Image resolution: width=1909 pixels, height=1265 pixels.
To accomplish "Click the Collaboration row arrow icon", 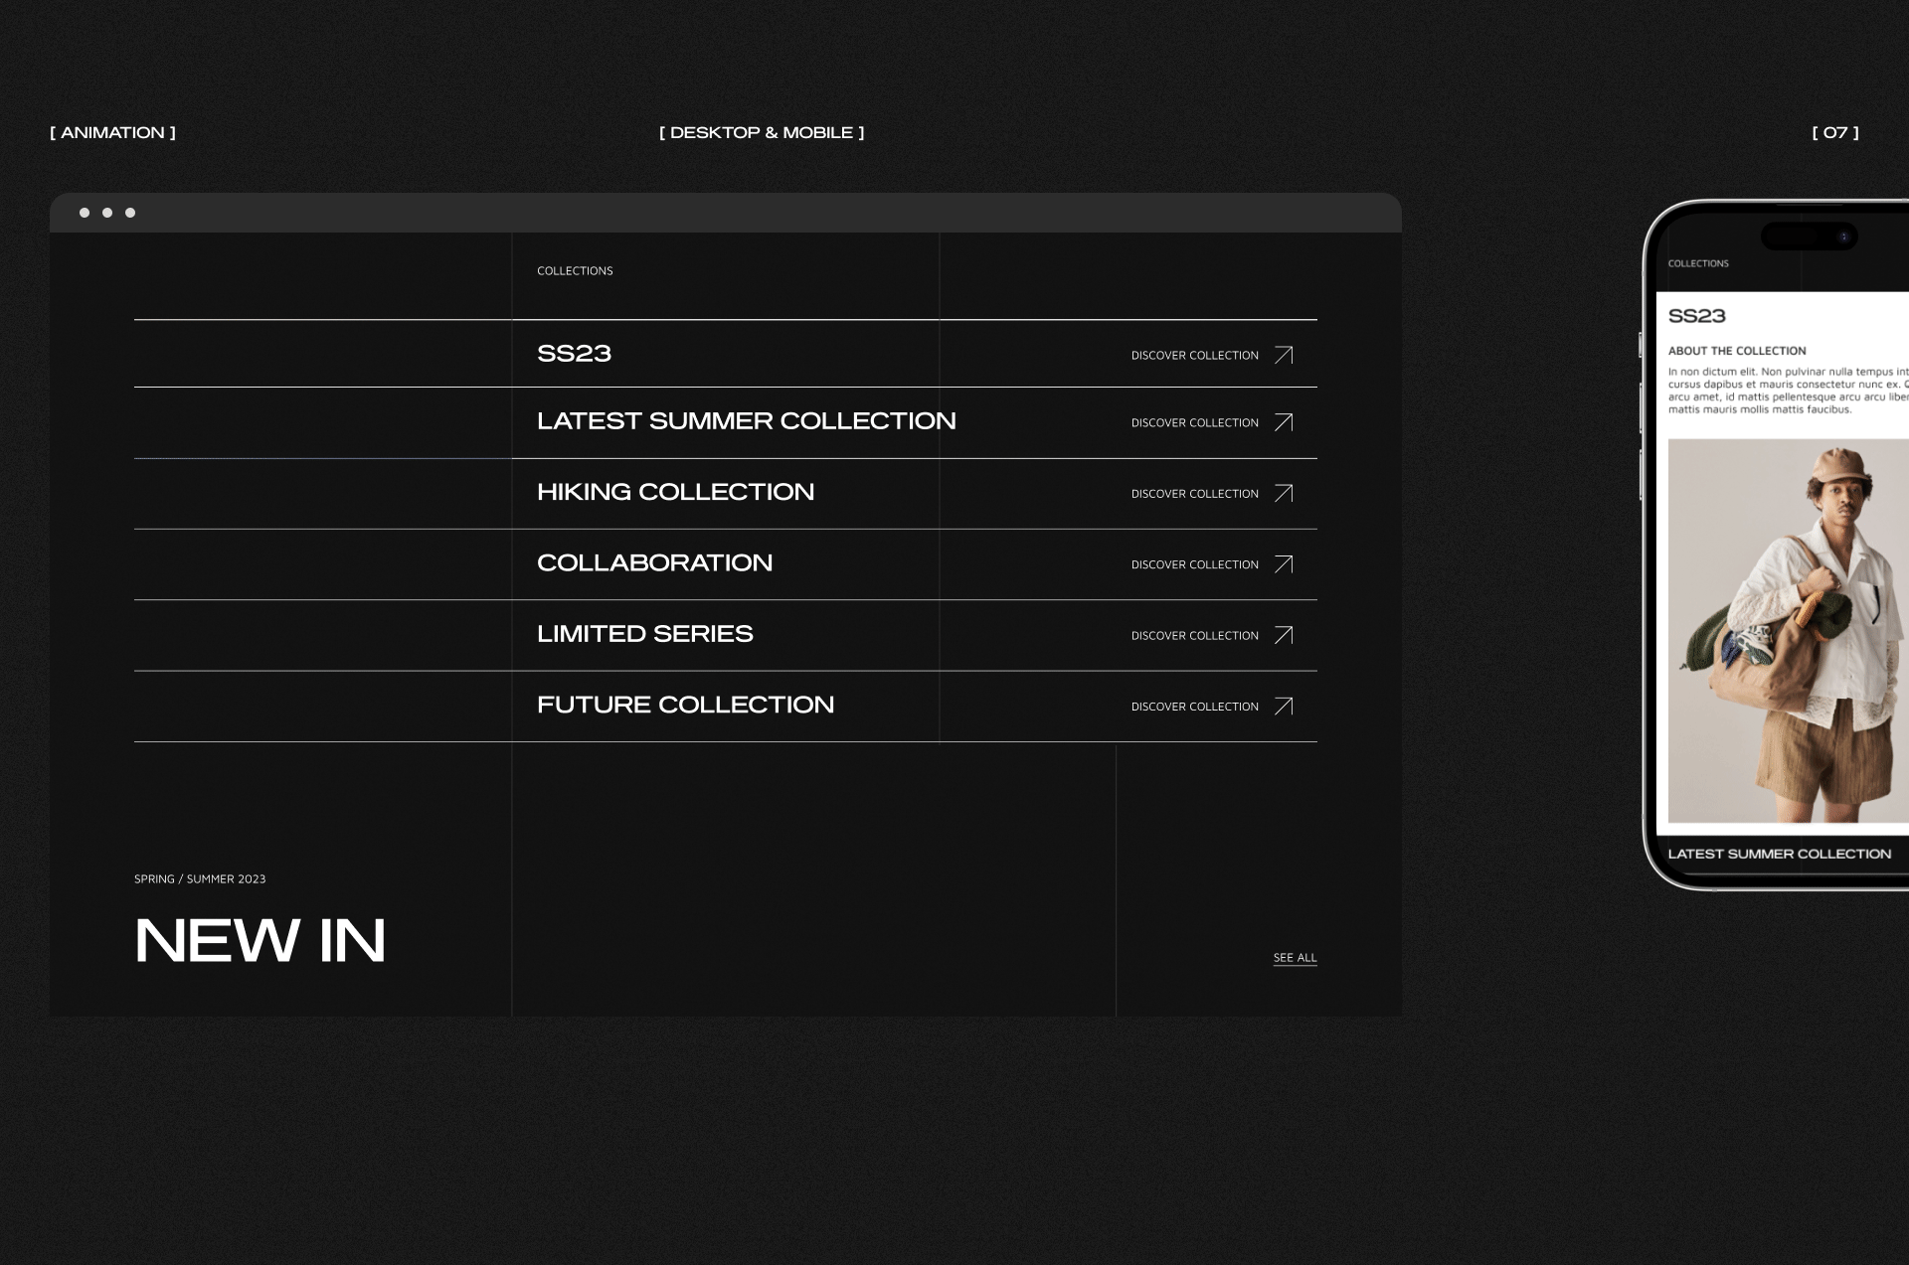I will pos(1284,564).
